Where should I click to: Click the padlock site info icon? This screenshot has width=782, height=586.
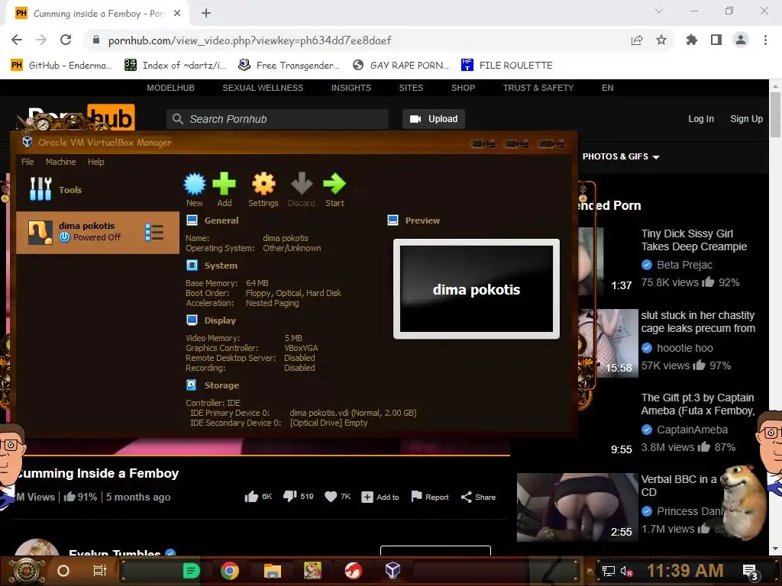[96, 40]
